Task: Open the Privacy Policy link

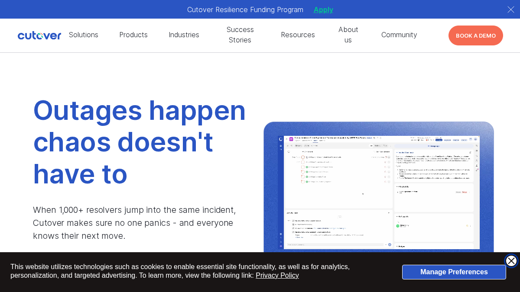Action: (277, 276)
